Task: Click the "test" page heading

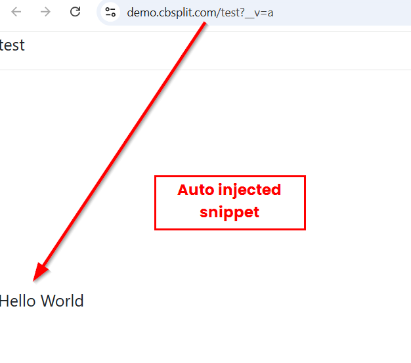Action: 12,45
